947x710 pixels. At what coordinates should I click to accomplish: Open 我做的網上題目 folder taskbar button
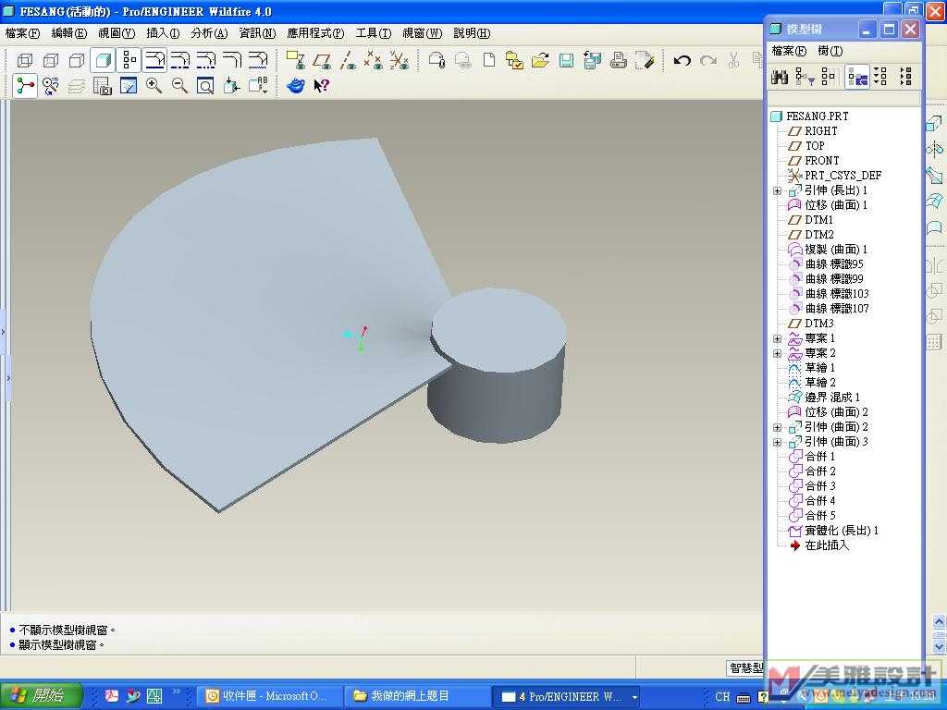(417, 696)
